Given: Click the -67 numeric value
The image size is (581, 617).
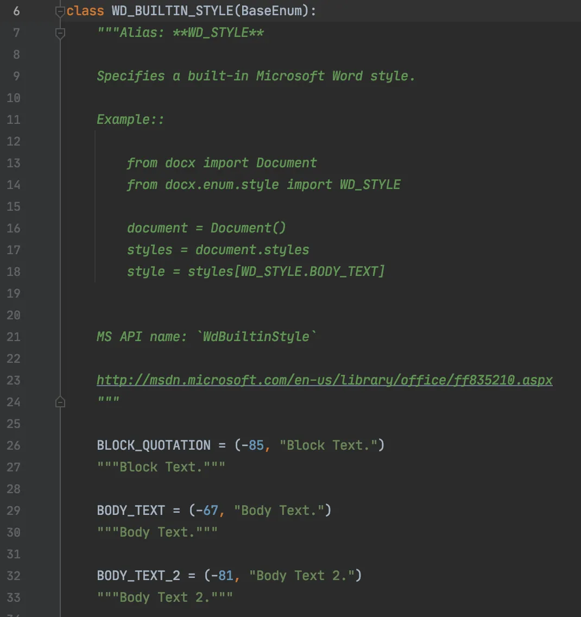Looking at the screenshot, I should click(207, 511).
